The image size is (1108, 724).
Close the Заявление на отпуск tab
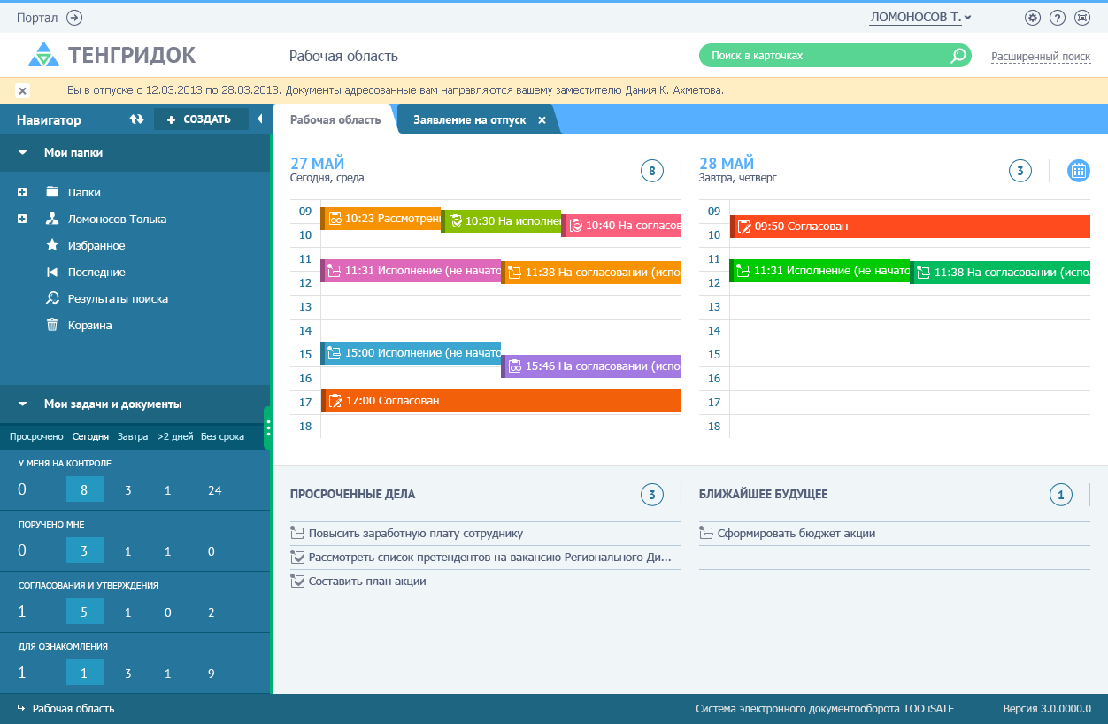click(x=542, y=119)
